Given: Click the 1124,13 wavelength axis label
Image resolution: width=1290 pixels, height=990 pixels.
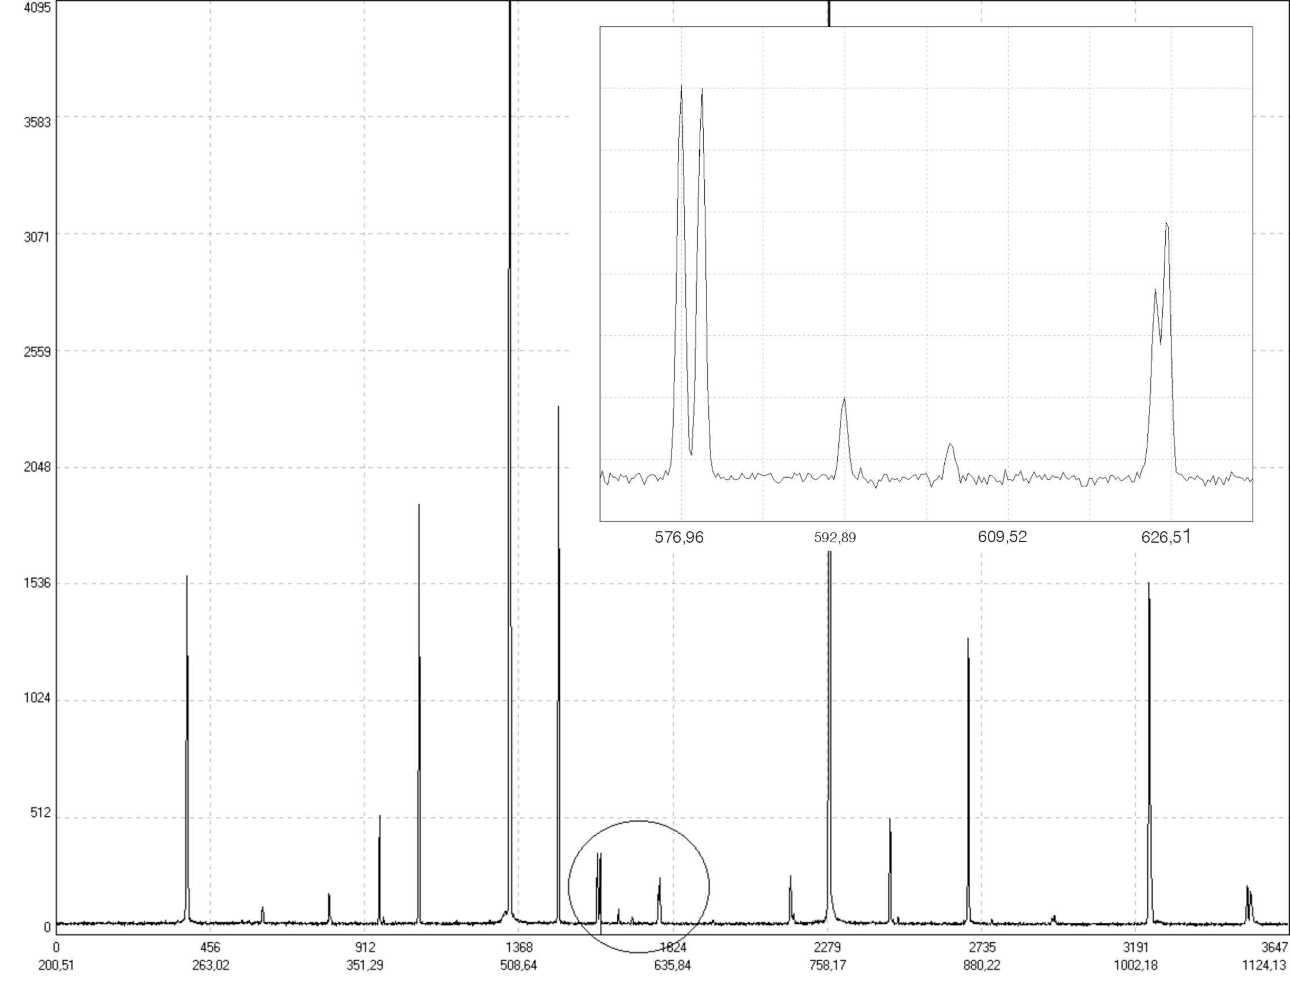Looking at the screenshot, I should 1264,966.
